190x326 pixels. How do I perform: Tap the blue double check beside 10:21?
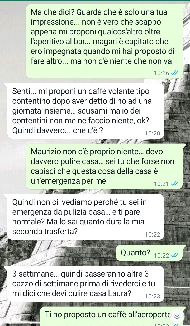[175, 184]
